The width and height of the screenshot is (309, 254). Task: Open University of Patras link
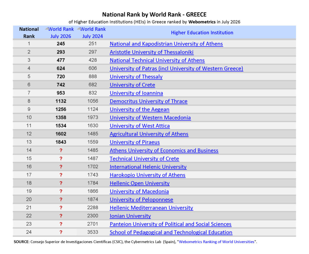click(176, 68)
